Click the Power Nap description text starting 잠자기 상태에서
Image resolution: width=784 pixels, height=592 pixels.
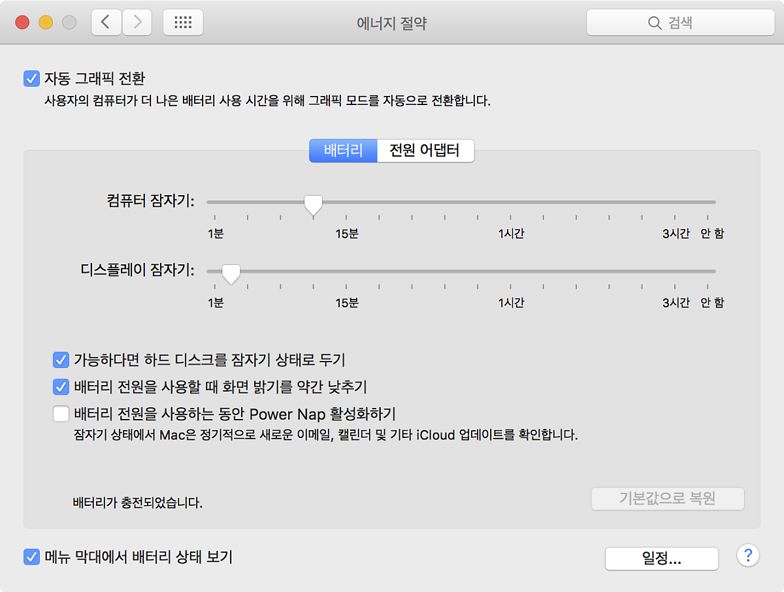[x=326, y=435]
